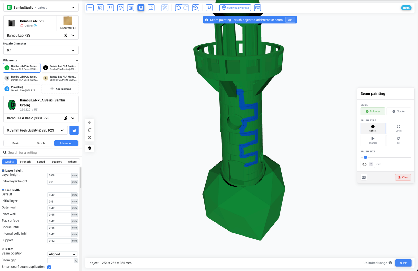Open the BambuStudio version dropdown

pyautogui.click(x=41, y=8)
